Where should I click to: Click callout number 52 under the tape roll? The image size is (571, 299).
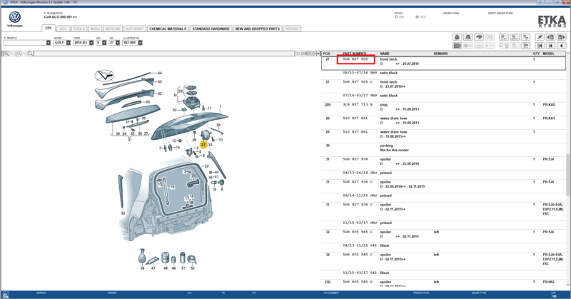192,268
